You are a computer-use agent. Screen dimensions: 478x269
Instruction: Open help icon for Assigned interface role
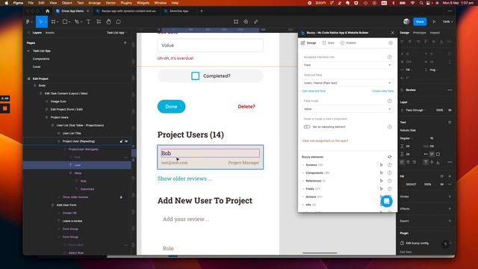pos(390,57)
